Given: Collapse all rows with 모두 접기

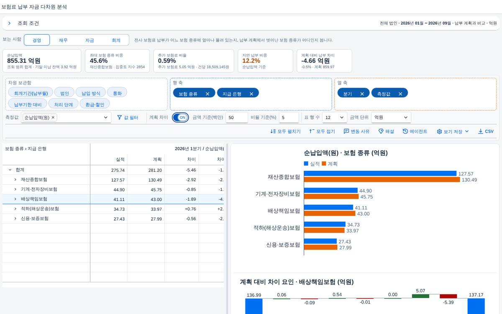Looking at the screenshot, I should coord(322,131).
